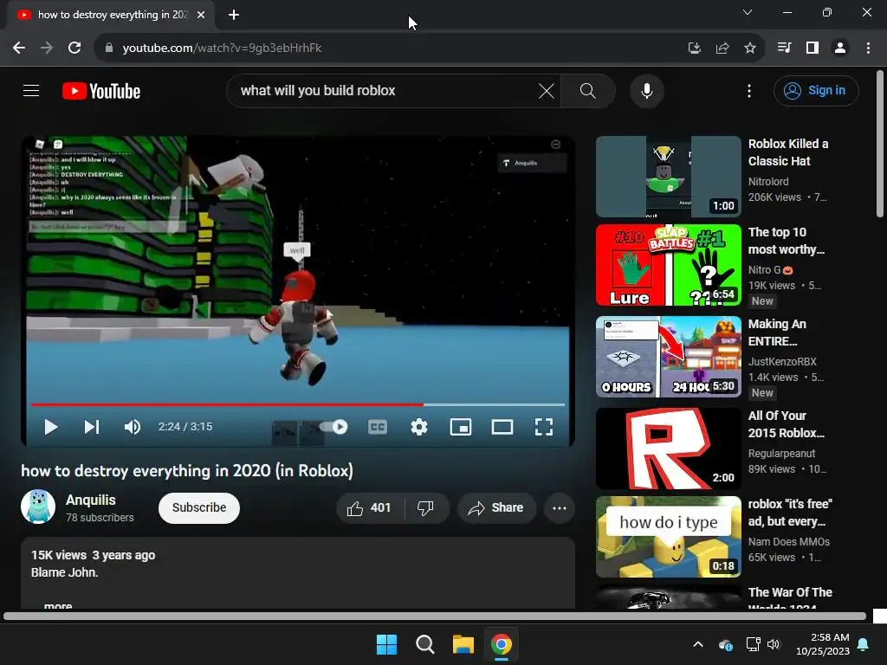Show hidden system tray icons
Viewport: 887px width, 665px height.
pyautogui.click(x=698, y=644)
